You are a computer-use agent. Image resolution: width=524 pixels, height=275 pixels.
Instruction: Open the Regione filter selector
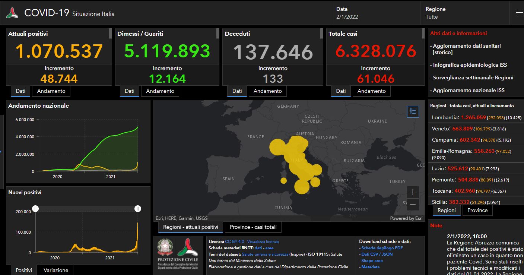[x=466, y=13]
